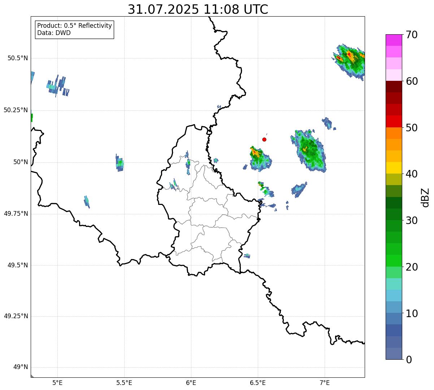Viewport: 434px width, 390px height.
Task: Click the '70' colorbar tick label
Action: pyautogui.click(x=412, y=35)
